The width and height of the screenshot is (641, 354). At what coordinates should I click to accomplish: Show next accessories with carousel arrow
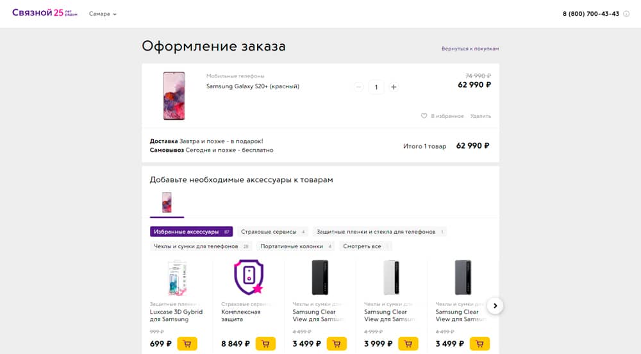[495, 306]
